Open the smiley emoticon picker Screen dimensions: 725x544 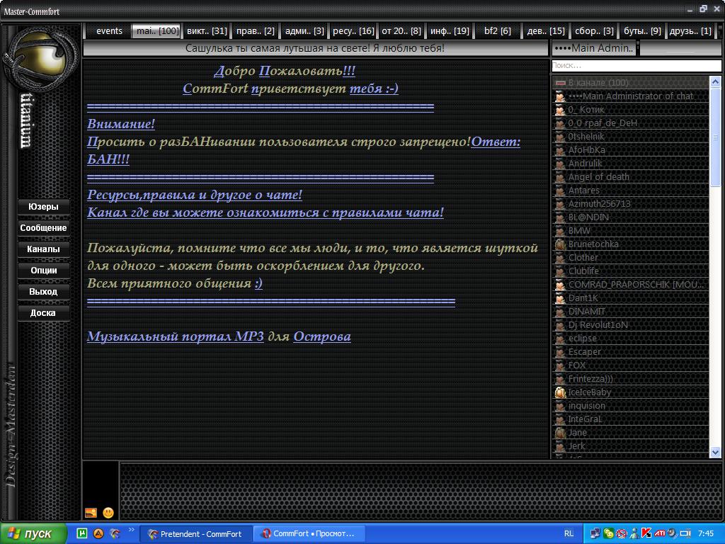tap(108, 513)
